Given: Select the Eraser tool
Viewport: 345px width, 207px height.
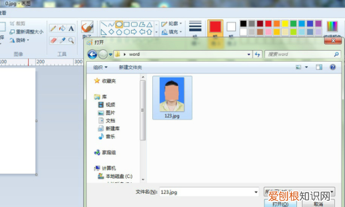Looking at the screenshot, I should [53, 40].
